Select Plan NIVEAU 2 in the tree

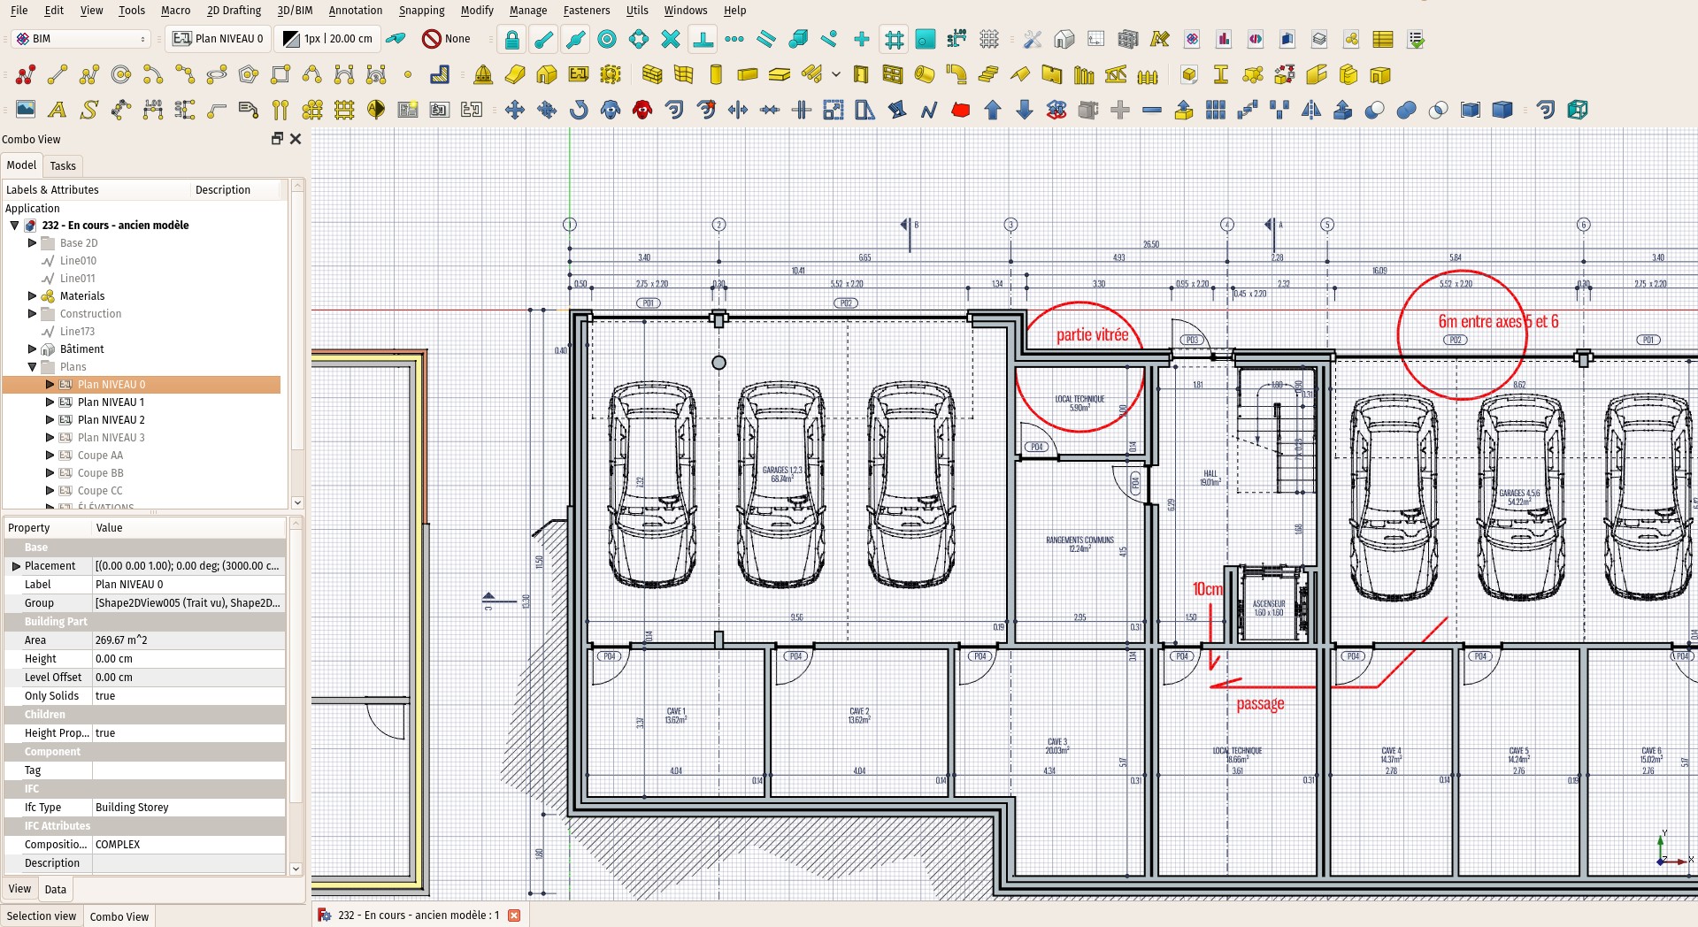(111, 420)
